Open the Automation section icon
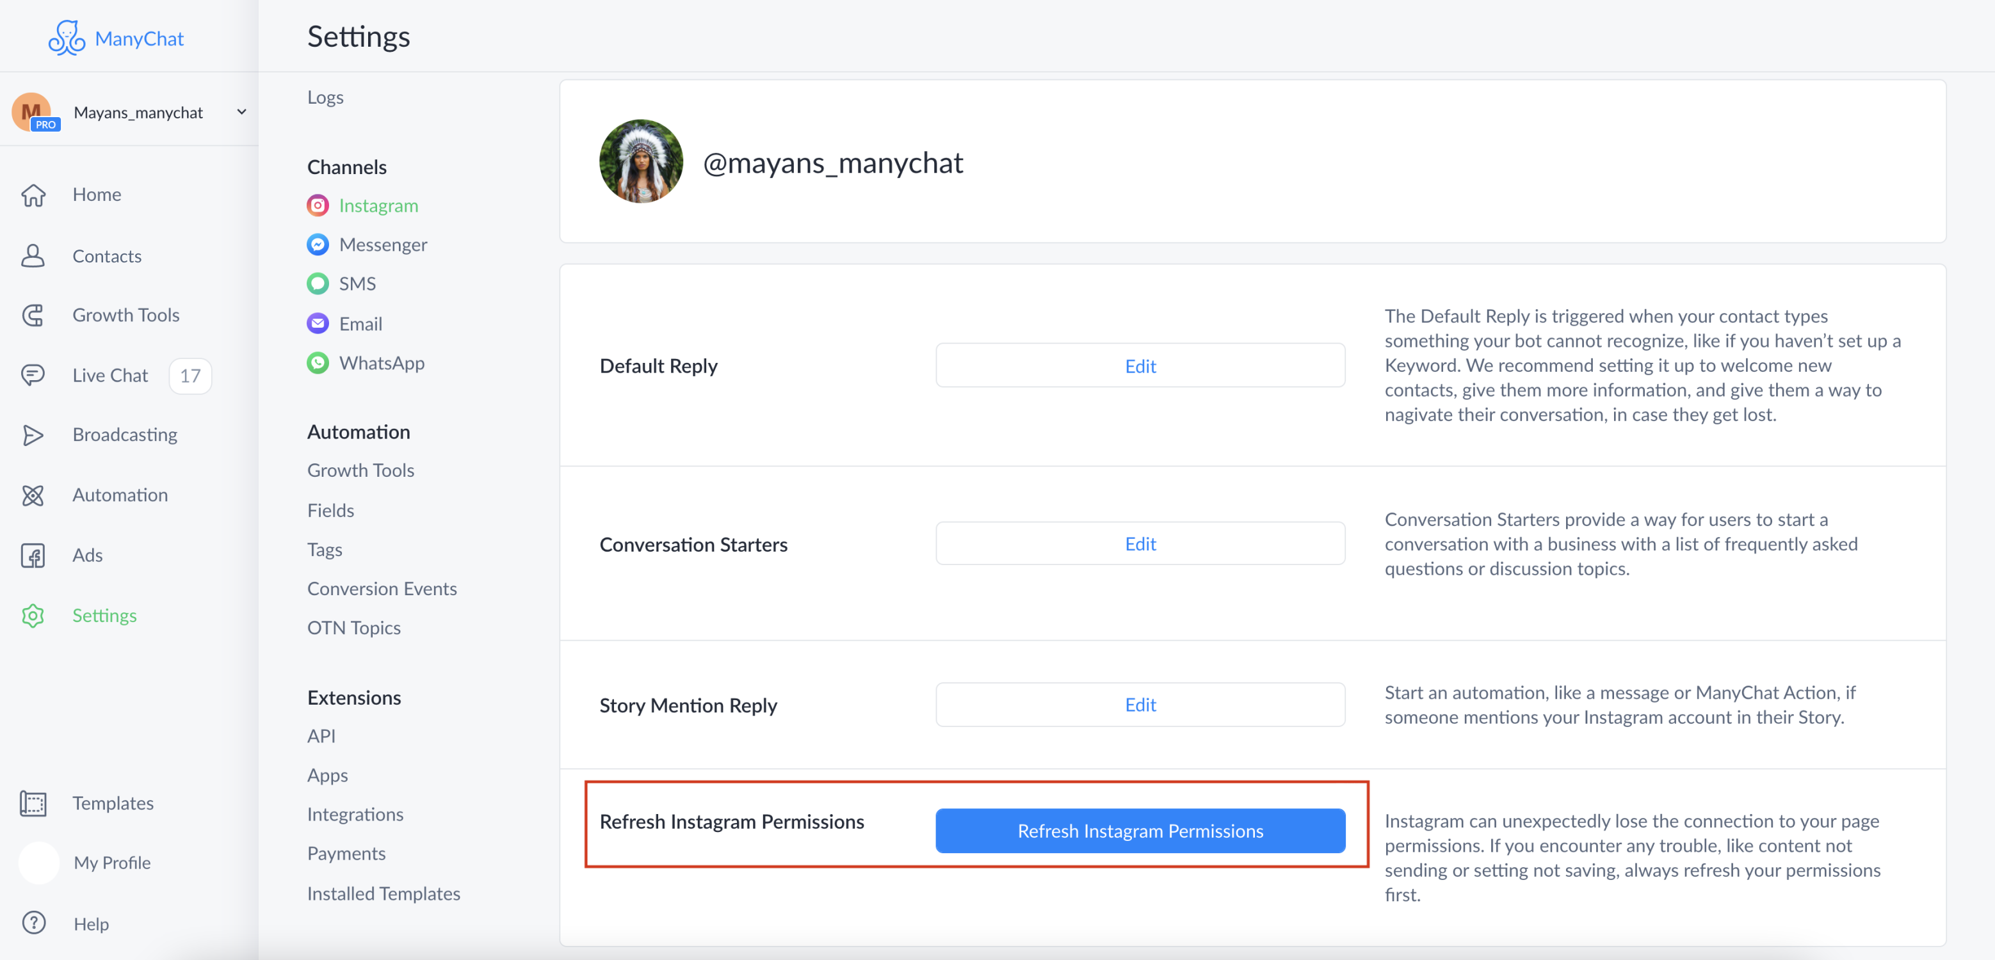This screenshot has height=960, width=1995. (33, 495)
